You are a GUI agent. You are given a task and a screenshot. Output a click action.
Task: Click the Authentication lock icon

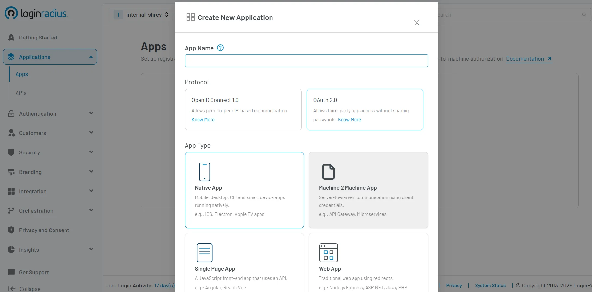tap(11, 114)
